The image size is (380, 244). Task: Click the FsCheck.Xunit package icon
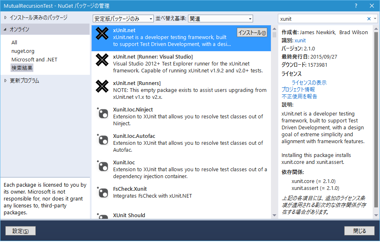(103, 192)
